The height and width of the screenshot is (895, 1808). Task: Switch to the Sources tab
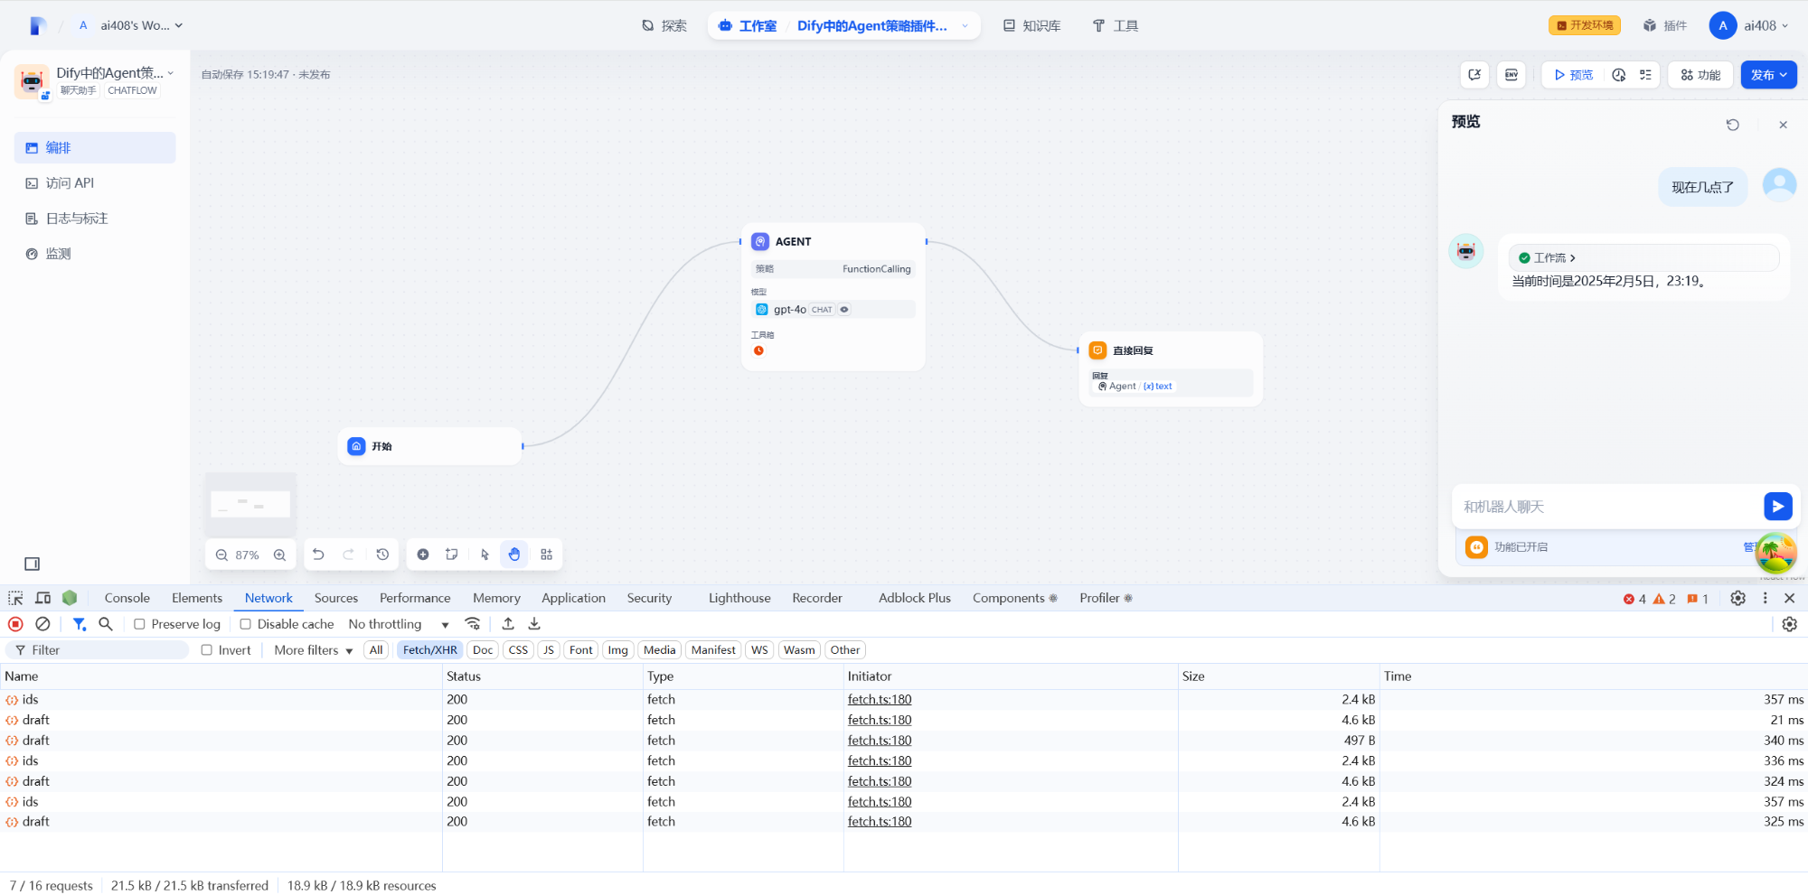(x=336, y=598)
